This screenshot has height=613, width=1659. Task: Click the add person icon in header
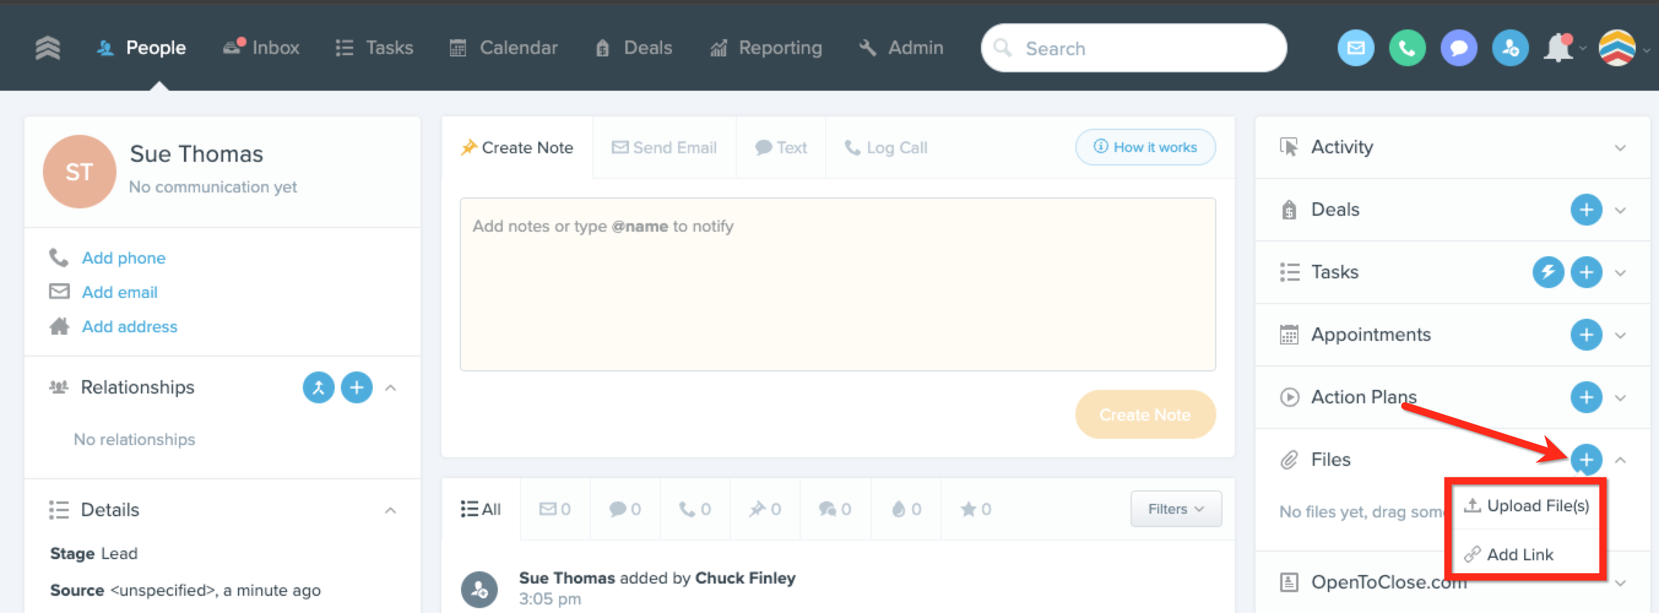[x=1510, y=48]
